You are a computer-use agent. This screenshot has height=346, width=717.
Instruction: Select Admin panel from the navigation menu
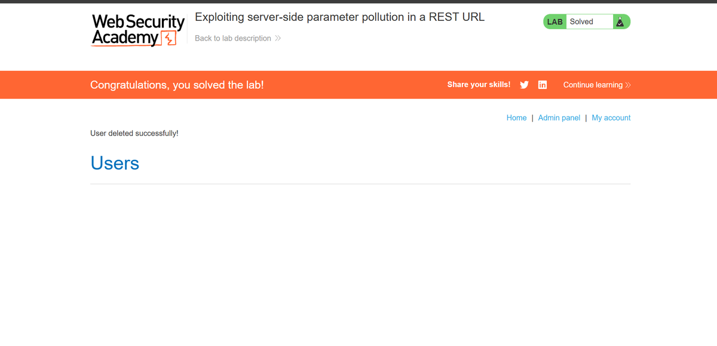559,118
